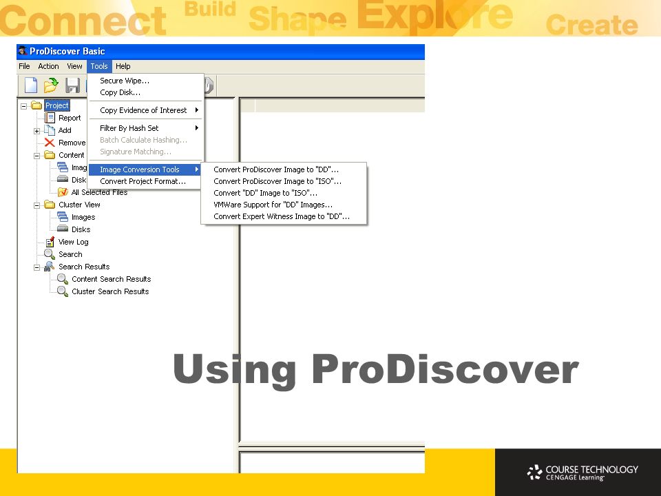This screenshot has height=496, width=661.
Task: Select the Remove tree label
Action: tap(72, 143)
